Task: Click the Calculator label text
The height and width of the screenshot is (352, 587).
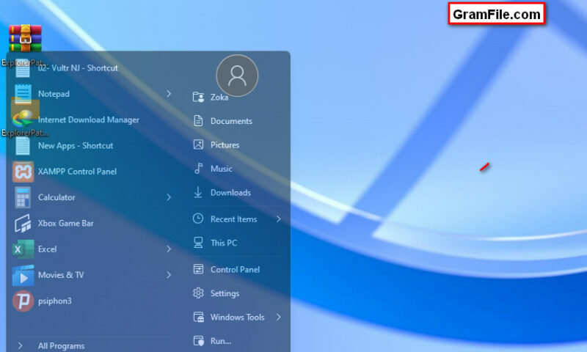Action: tap(56, 197)
